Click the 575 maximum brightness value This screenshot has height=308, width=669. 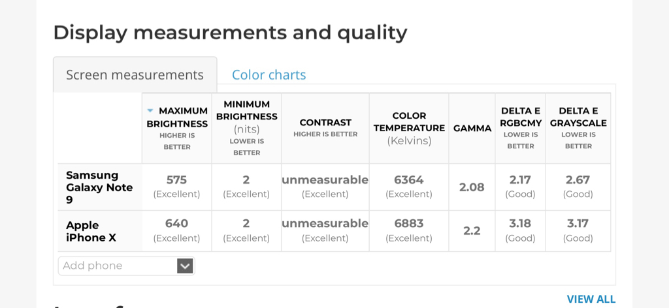tap(176, 179)
